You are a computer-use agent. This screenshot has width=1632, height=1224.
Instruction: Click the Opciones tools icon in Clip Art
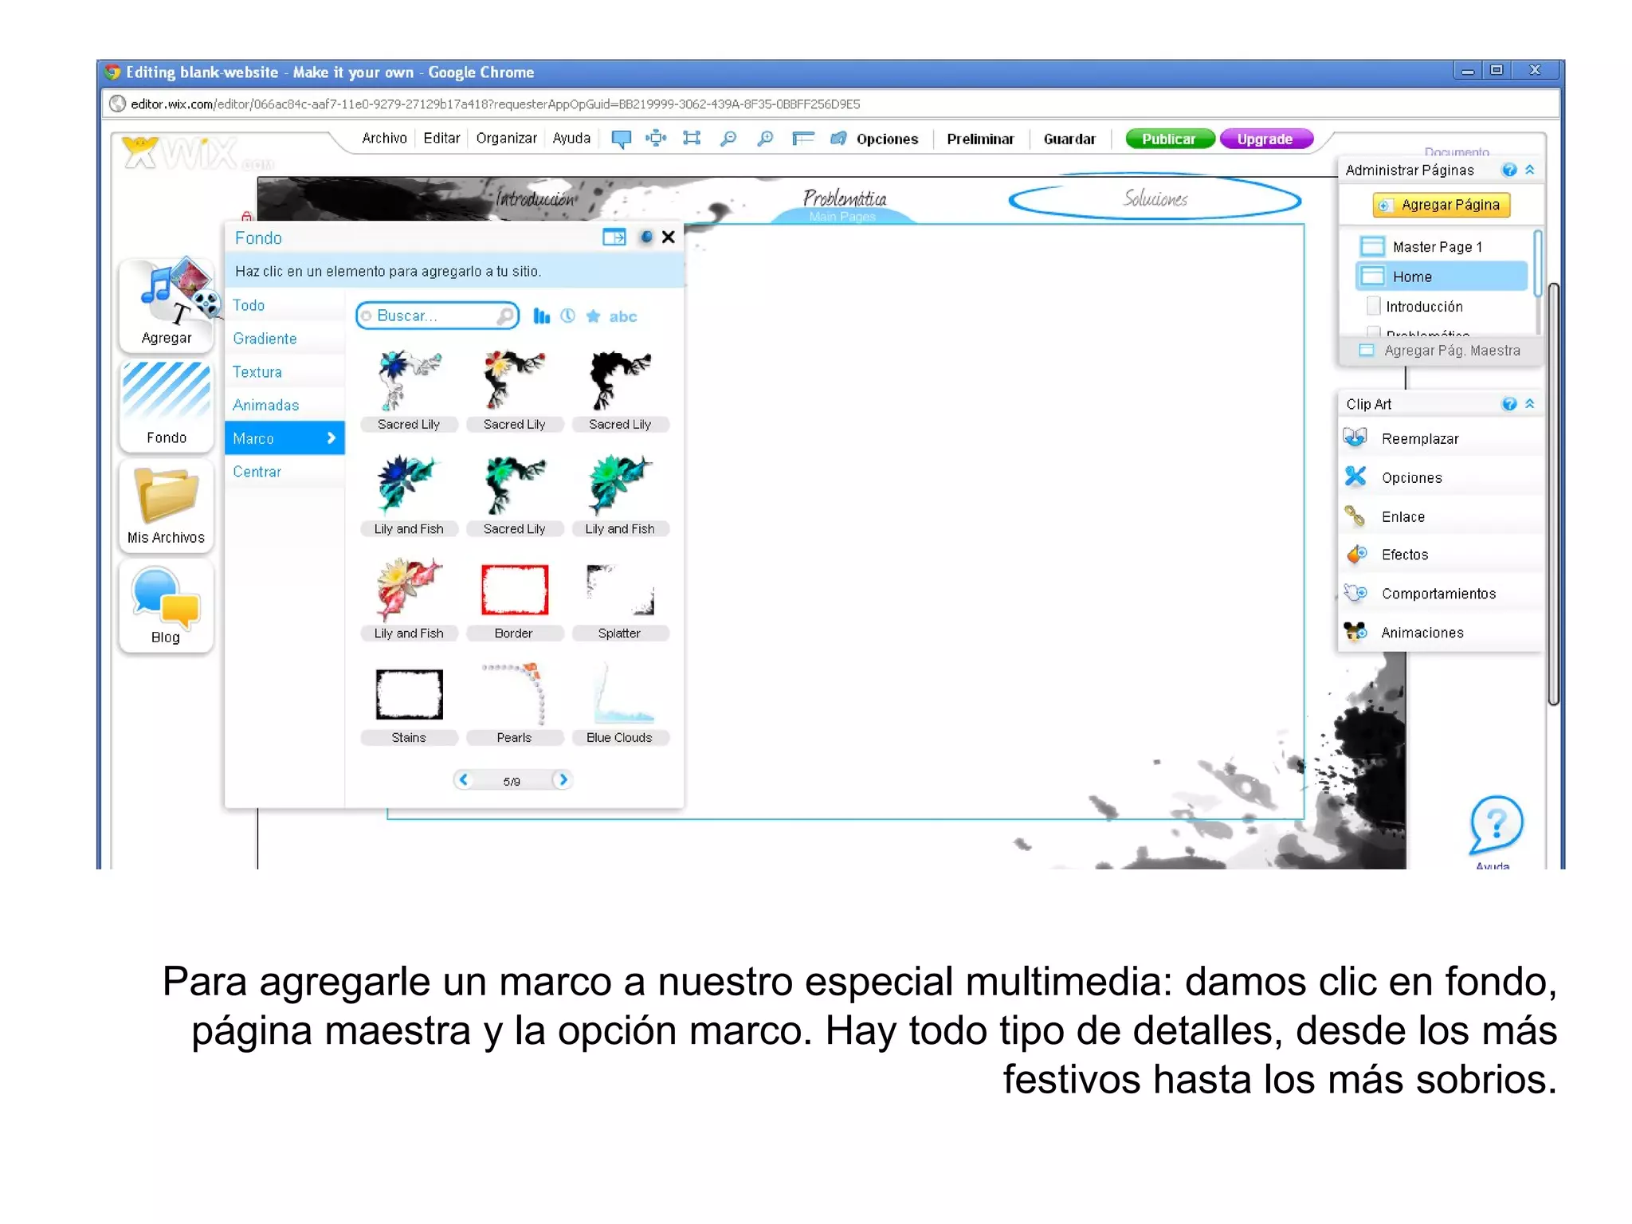click(1355, 477)
